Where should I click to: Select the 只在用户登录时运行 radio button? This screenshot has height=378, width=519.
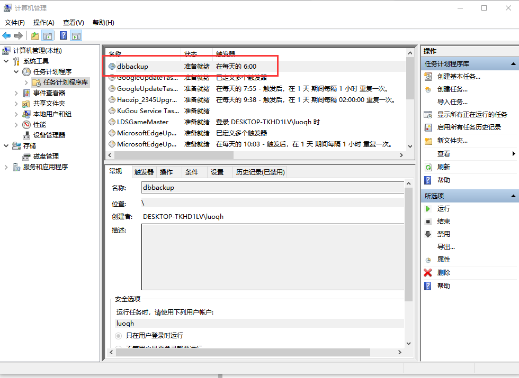[118, 336]
